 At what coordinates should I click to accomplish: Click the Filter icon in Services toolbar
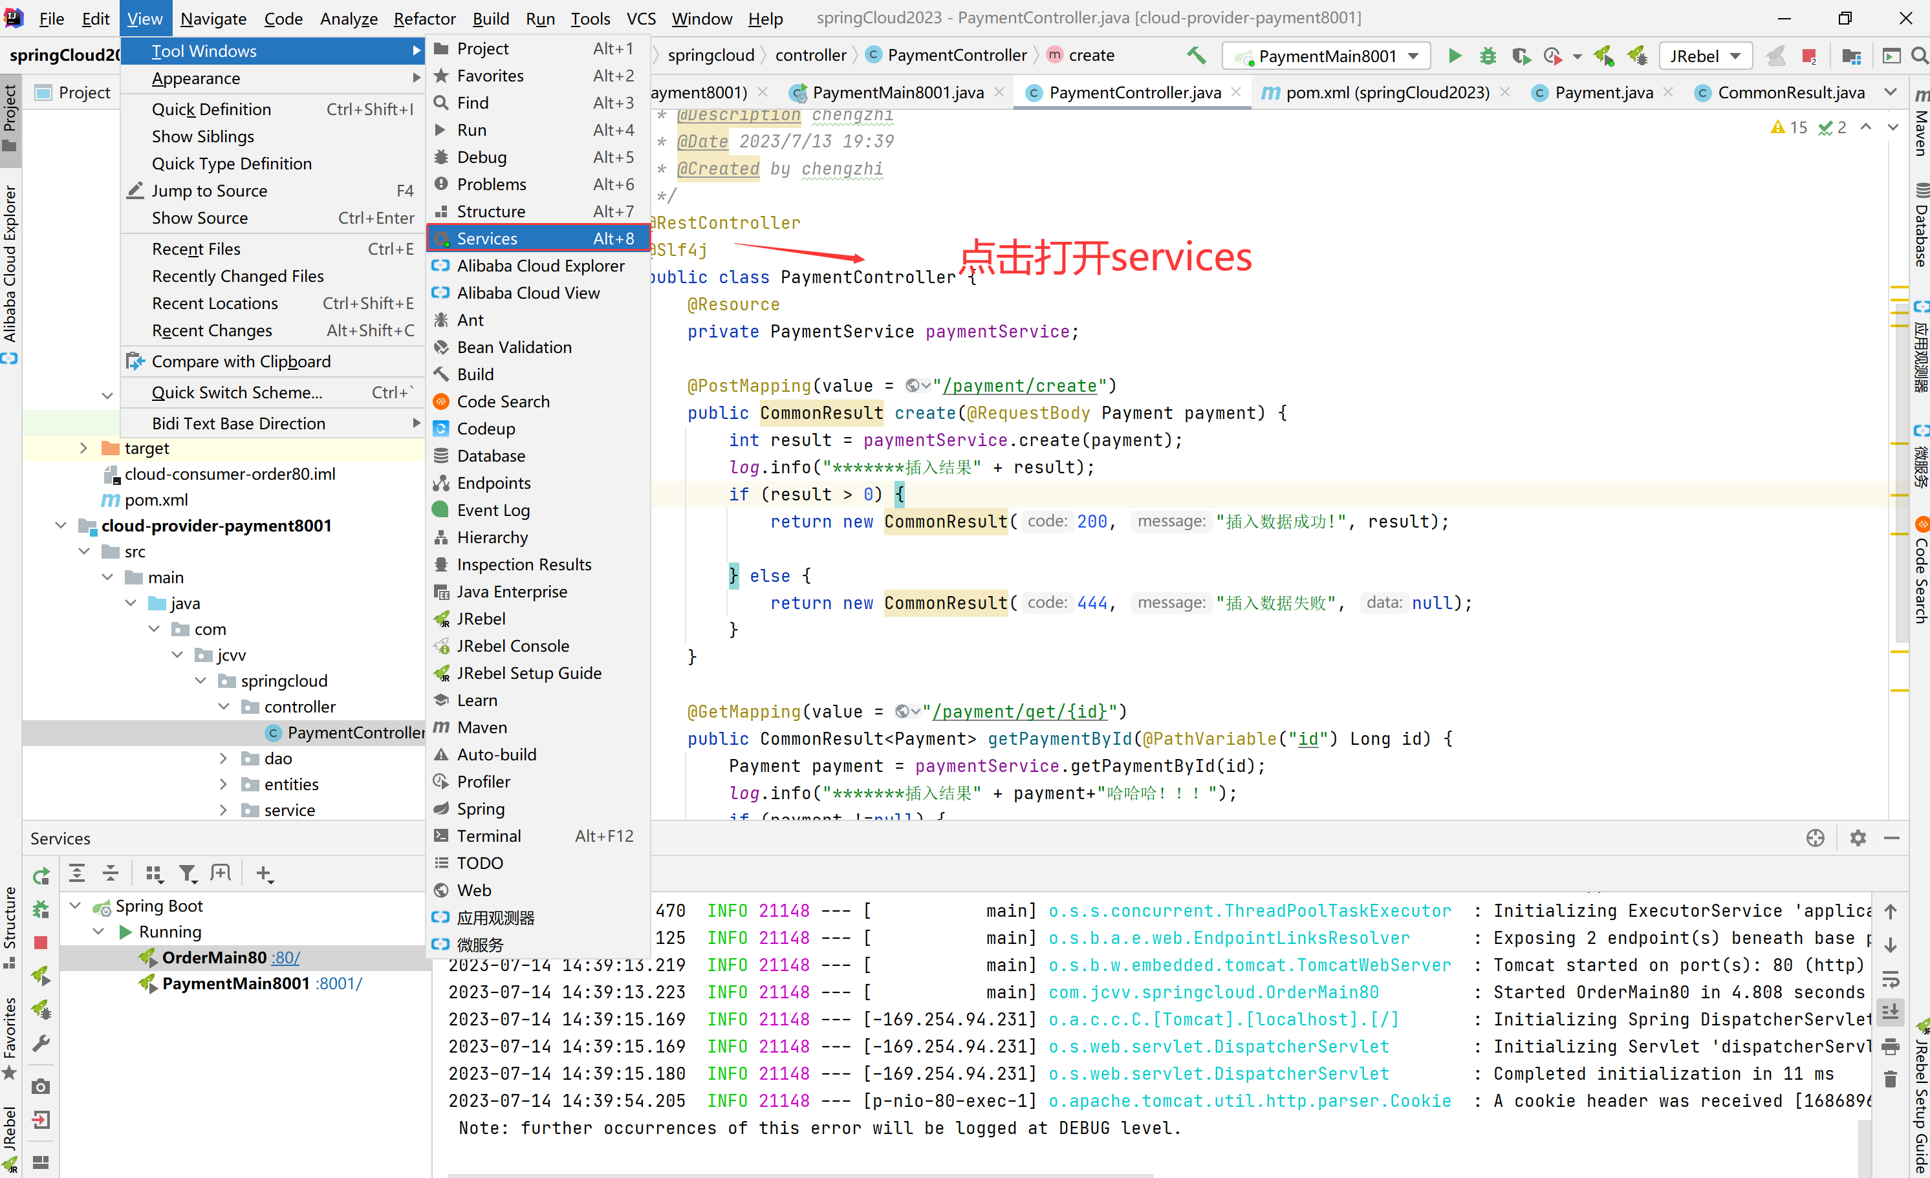pyautogui.click(x=187, y=873)
